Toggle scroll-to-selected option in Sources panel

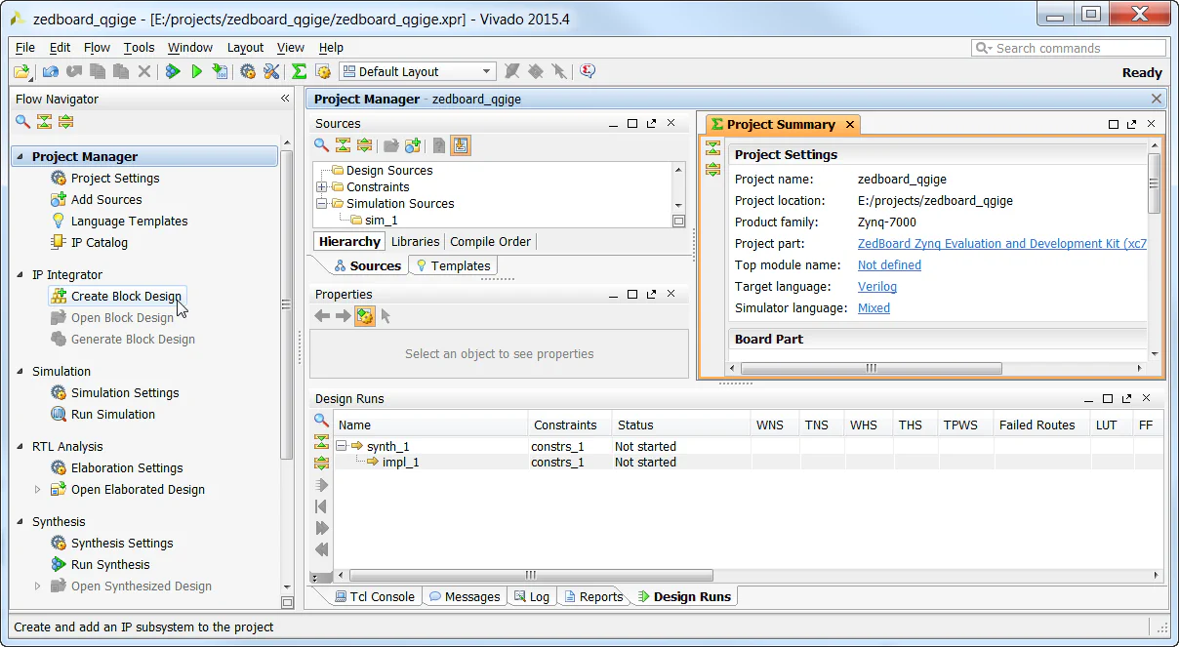coord(460,145)
